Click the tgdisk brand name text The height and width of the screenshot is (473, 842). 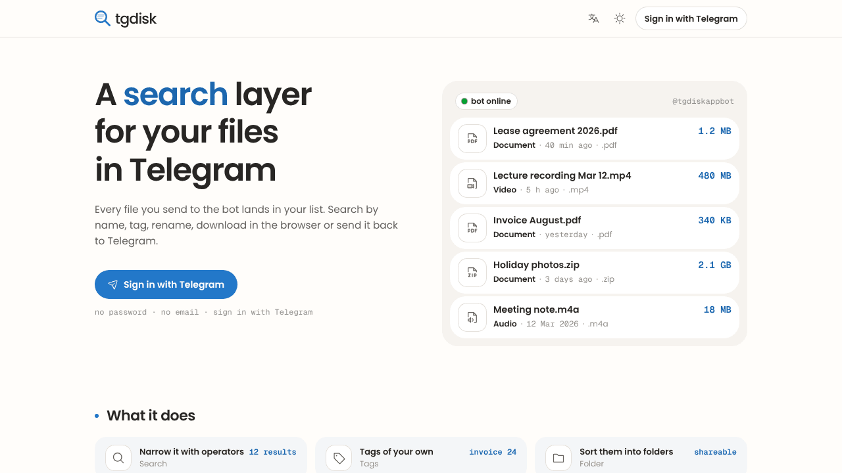tap(136, 18)
